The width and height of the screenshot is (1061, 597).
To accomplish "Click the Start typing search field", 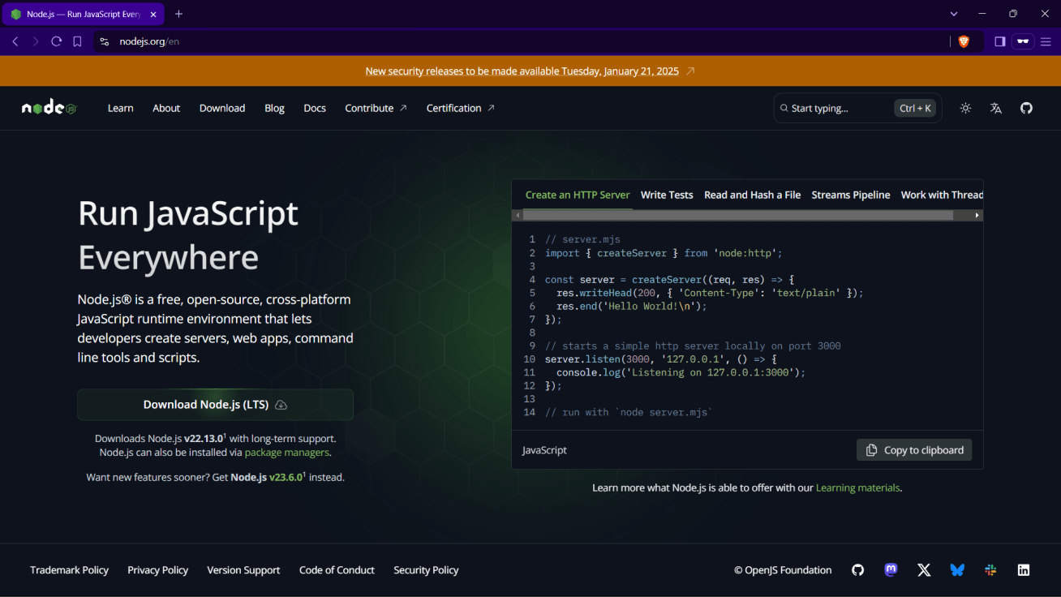I will click(x=857, y=108).
